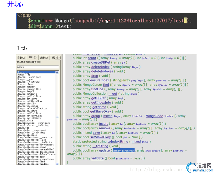Switch to the 目录 contents tab
This screenshot has height=175, width=215.
(x=21, y=58)
